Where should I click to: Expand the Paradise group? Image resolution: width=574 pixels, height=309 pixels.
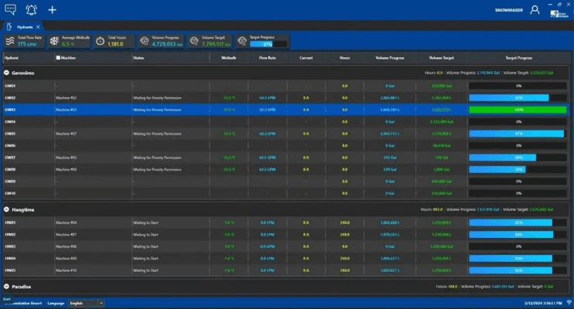[x=7, y=286]
